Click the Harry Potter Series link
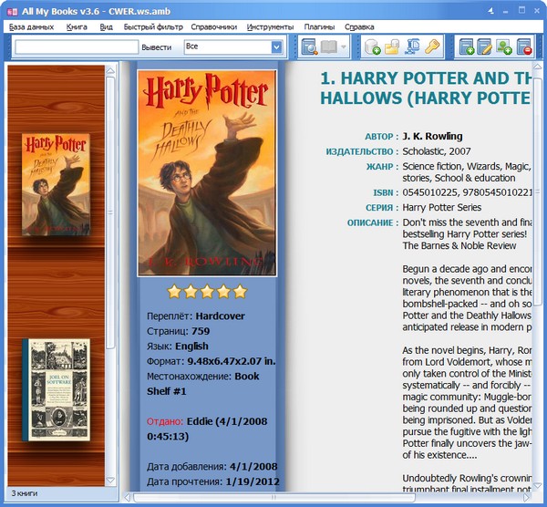This screenshot has width=547, height=507. point(442,208)
